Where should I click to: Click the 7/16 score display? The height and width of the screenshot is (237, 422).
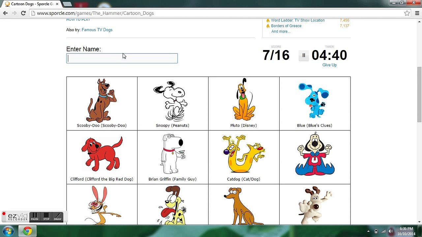276,55
